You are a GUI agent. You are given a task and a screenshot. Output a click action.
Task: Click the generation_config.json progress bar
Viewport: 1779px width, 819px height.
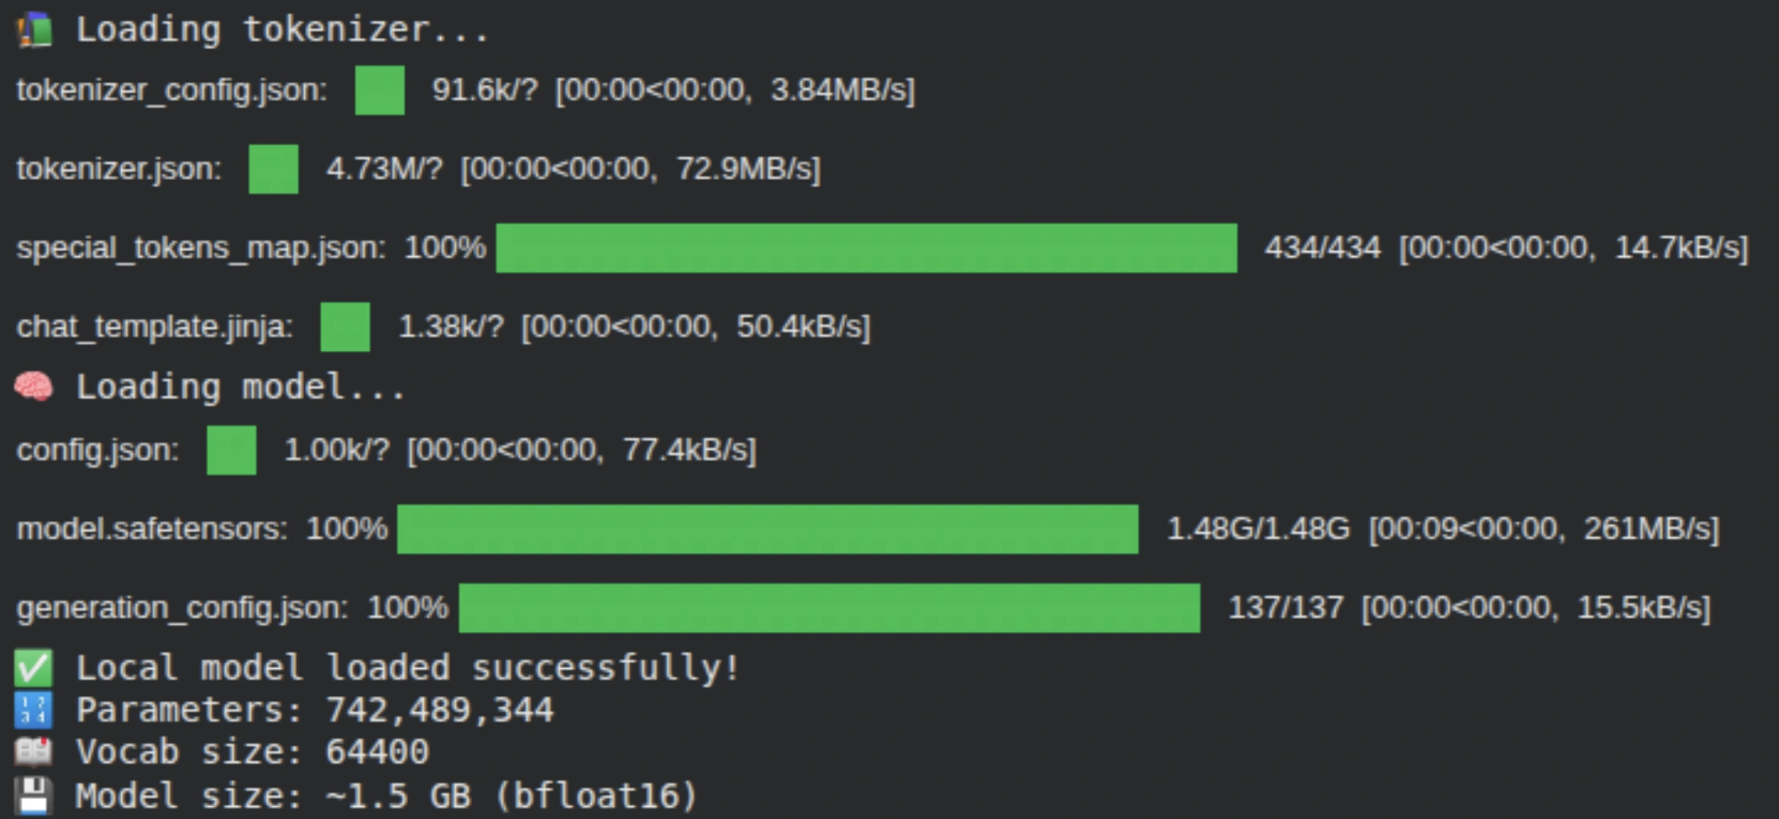[829, 608]
